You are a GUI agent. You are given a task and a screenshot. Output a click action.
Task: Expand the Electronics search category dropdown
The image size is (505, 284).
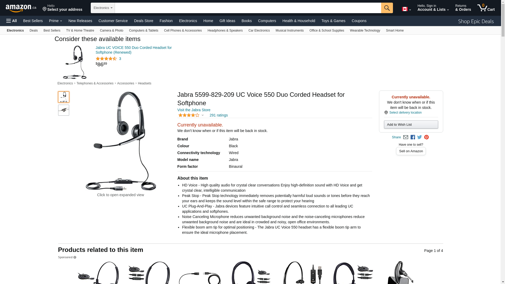point(103,8)
